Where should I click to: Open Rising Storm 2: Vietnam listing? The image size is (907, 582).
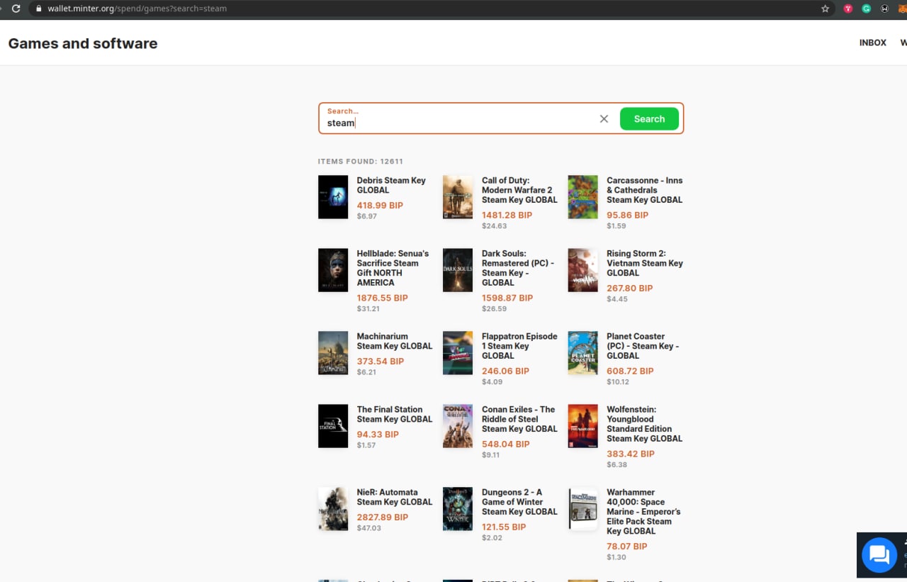click(645, 263)
